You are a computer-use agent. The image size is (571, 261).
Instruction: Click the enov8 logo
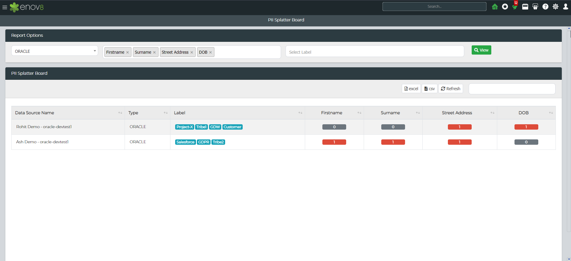pyautogui.click(x=27, y=7)
